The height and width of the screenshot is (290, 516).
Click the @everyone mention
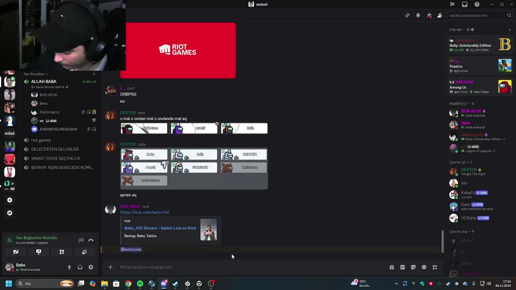point(131,249)
